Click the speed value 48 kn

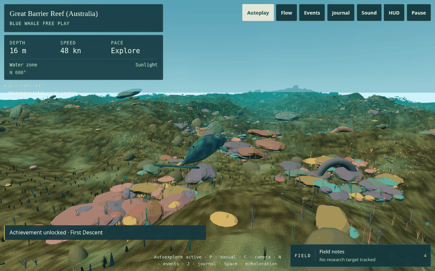[71, 51]
